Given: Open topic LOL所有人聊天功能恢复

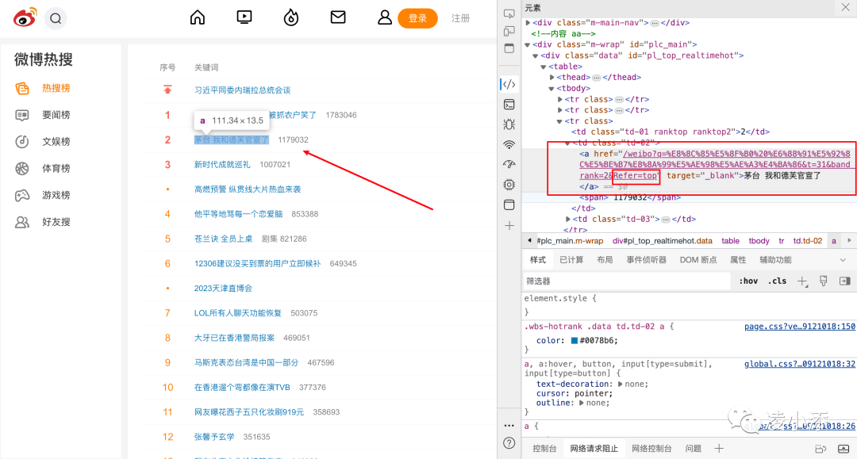Looking at the screenshot, I should pos(238,312).
